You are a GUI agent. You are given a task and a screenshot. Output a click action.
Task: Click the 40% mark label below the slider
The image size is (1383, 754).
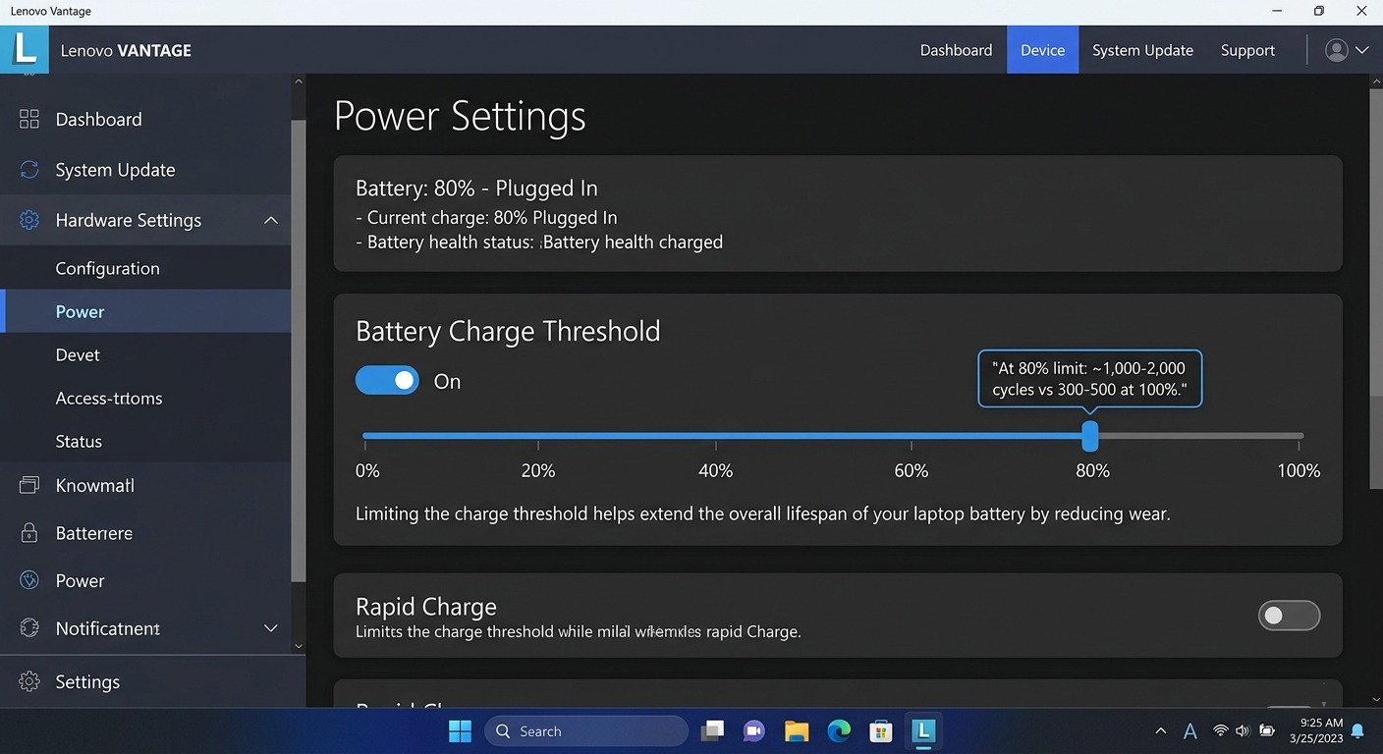[715, 470]
